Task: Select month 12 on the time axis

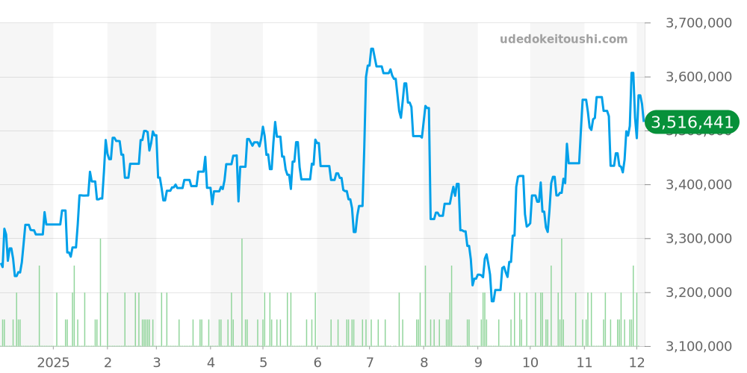Action: (x=636, y=363)
